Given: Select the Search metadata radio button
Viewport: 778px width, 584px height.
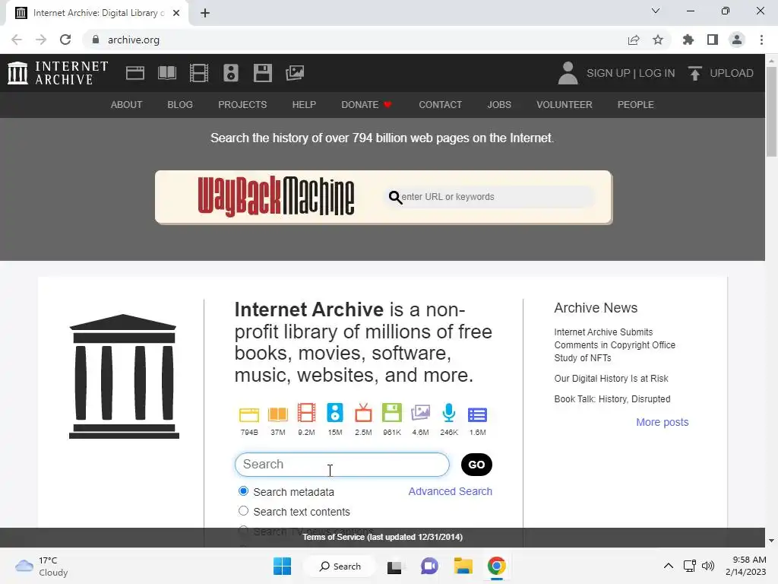Looking at the screenshot, I should click(243, 491).
